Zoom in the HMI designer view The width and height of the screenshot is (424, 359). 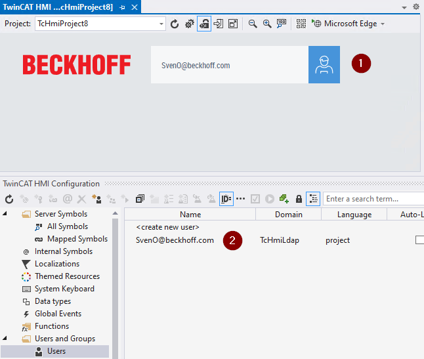(267, 24)
